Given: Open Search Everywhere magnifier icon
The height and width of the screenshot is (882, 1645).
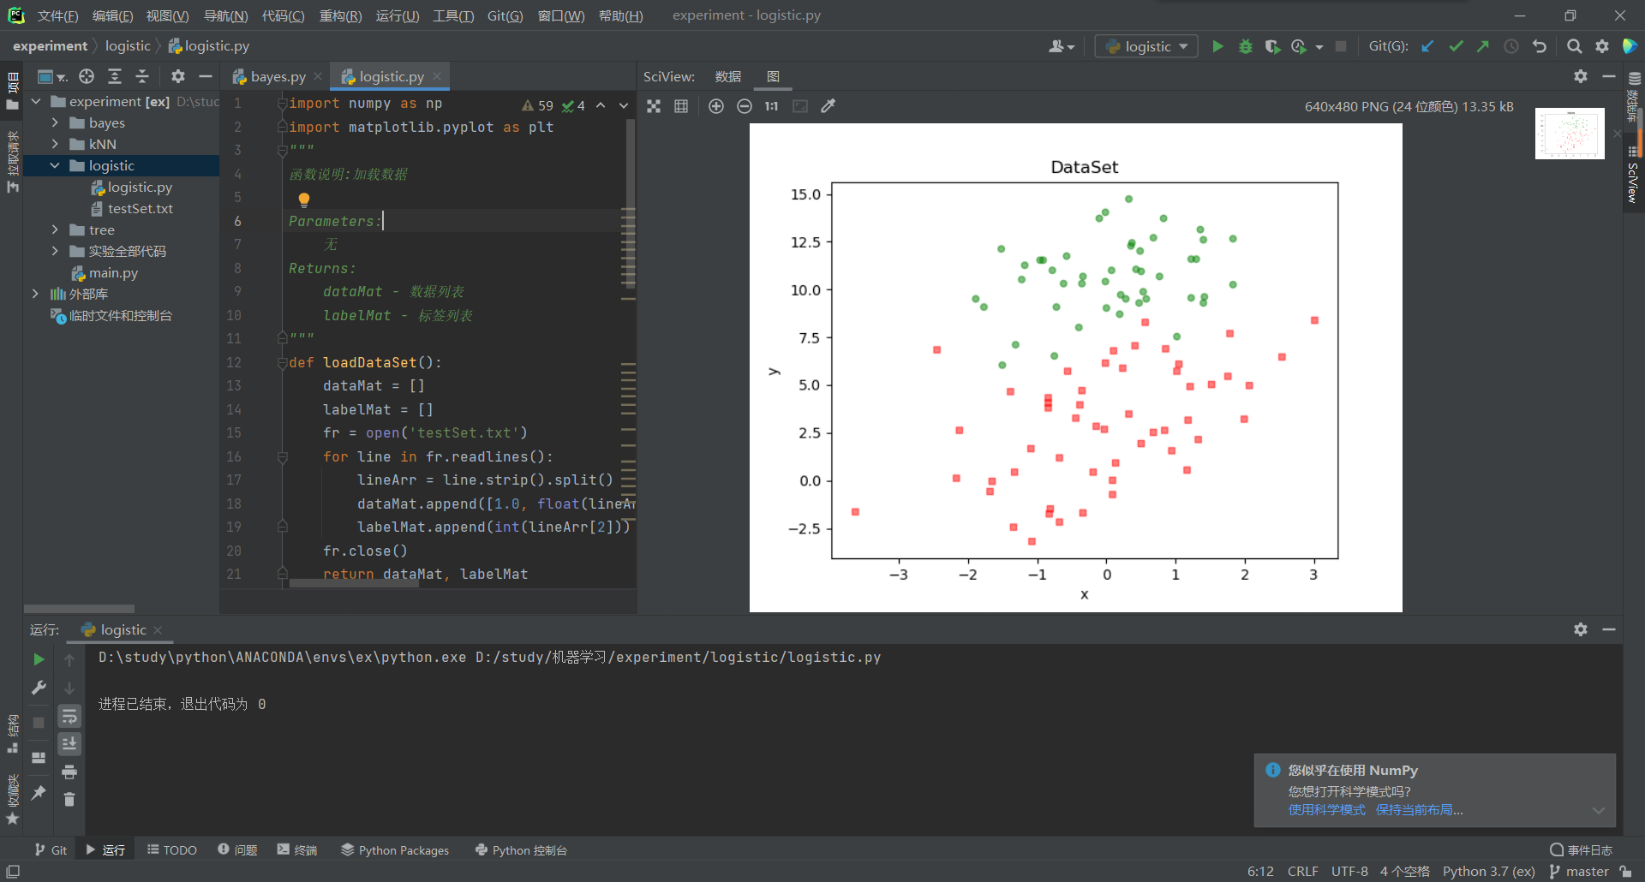Looking at the screenshot, I should 1574,46.
